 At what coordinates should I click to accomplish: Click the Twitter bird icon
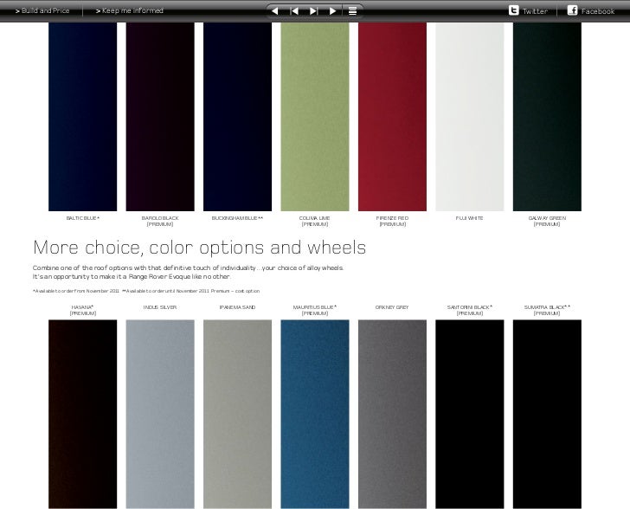point(513,10)
